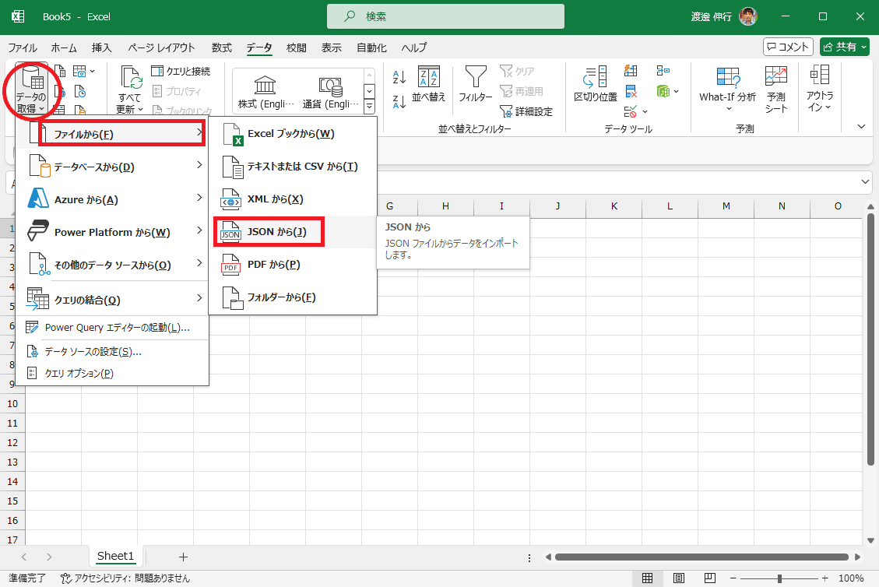Click Refresh All (すべて更新) icon
The image size is (879, 587).
(x=130, y=90)
